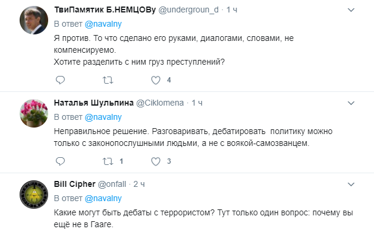The width and height of the screenshot is (374, 229).
Task: Open @navalny link in the first tweet
Action: 103,24
